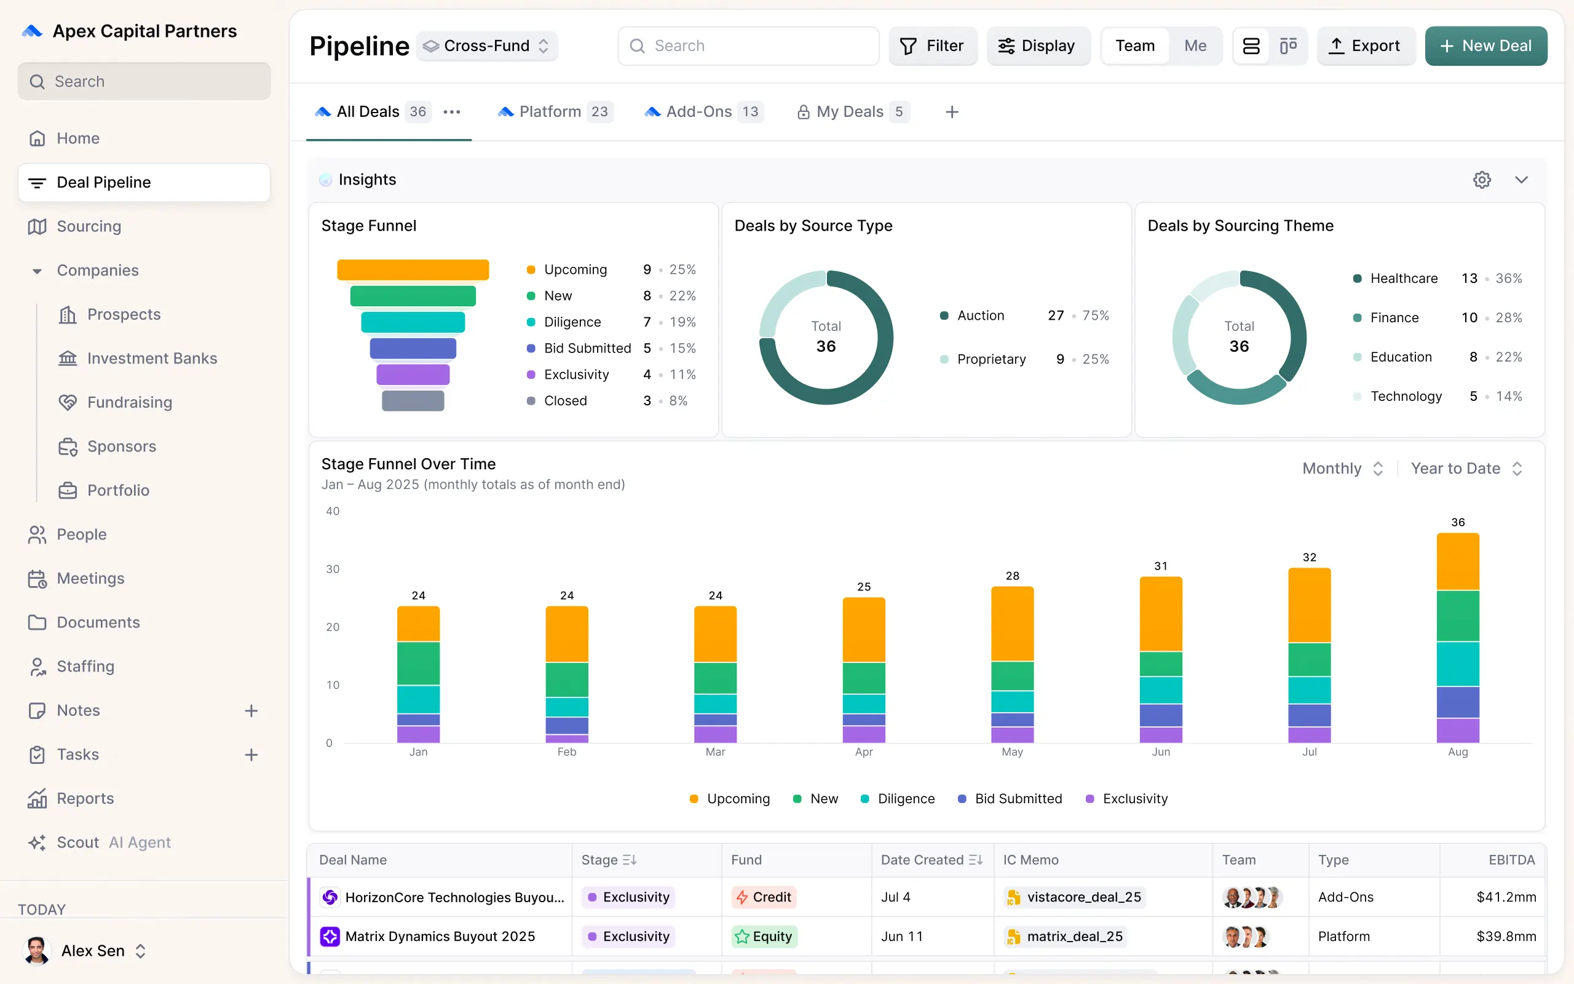Open the Cross-Fund selector dropdown

click(486, 46)
